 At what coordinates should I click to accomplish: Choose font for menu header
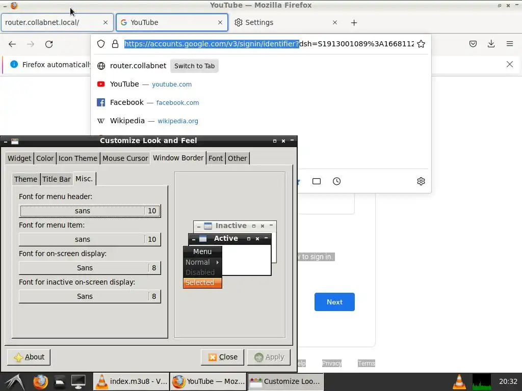tap(90, 211)
